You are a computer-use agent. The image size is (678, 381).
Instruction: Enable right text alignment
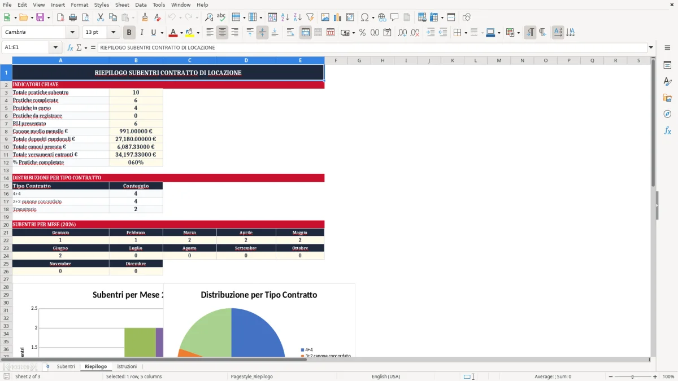click(234, 33)
